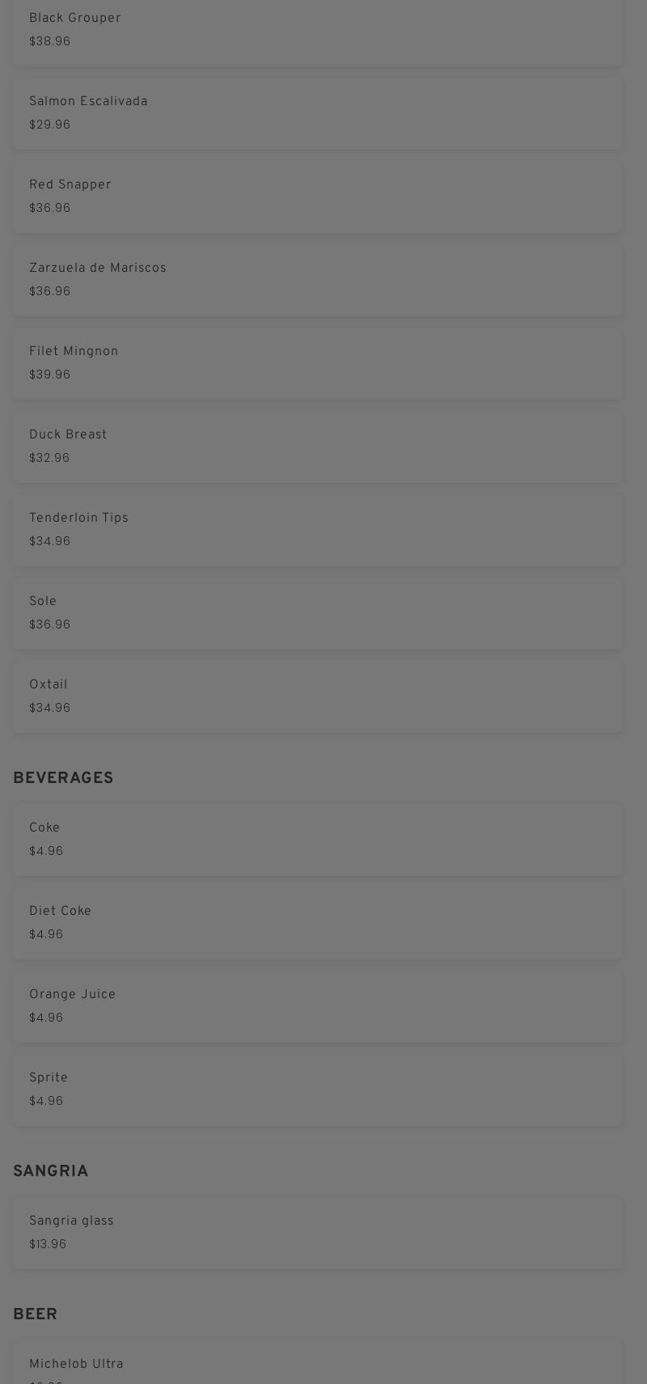Screen dimensions: 647x1384
Task: Open the Orange Juice item
Action: [317, 1006]
